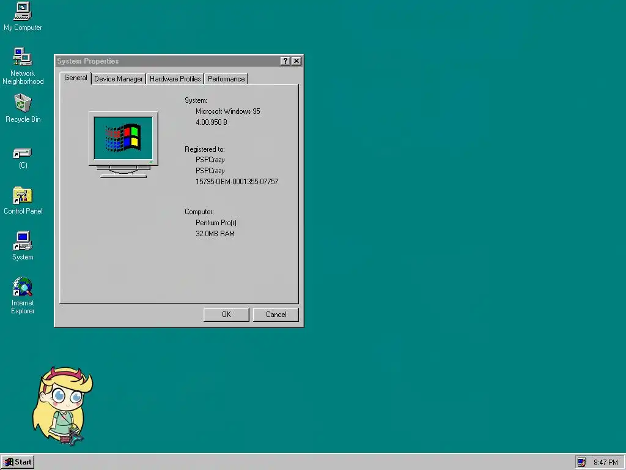Click the question mark help button
This screenshot has height=470, width=626.
pos(285,61)
